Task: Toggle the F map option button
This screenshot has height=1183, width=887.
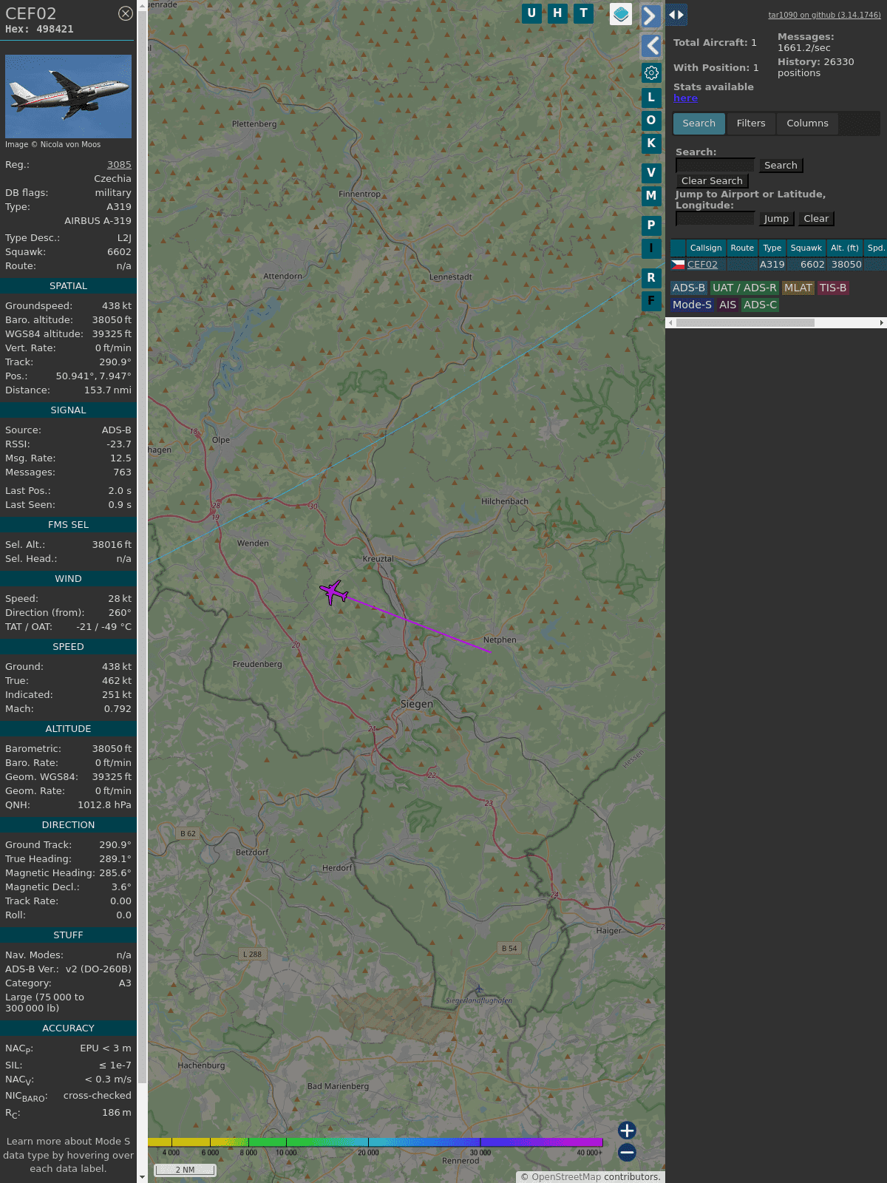Action: click(x=651, y=300)
